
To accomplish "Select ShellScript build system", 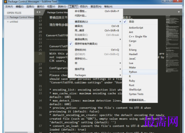I will 140,90.
